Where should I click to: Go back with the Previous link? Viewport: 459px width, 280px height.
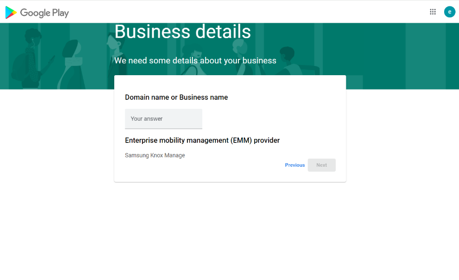(x=295, y=165)
